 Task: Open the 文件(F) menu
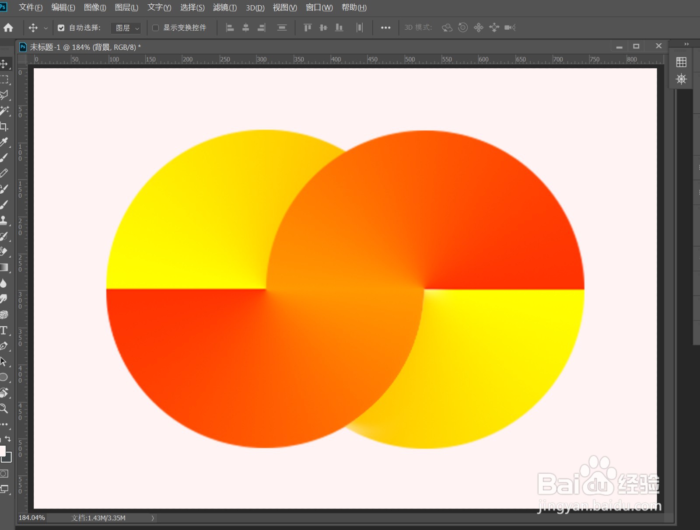(x=31, y=7)
